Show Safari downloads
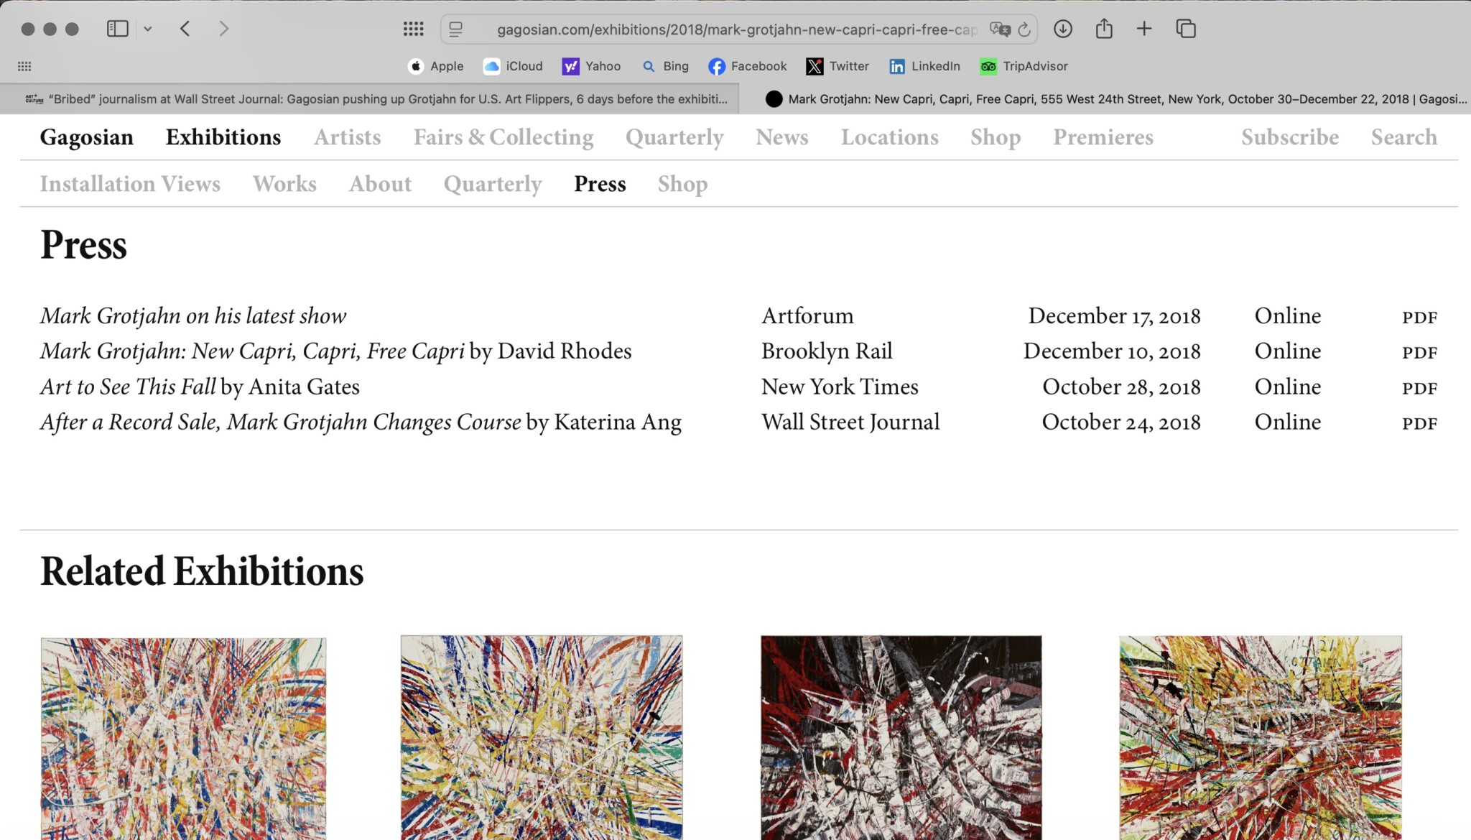Screen dimensions: 1471x840 click(x=1063, y=29)
